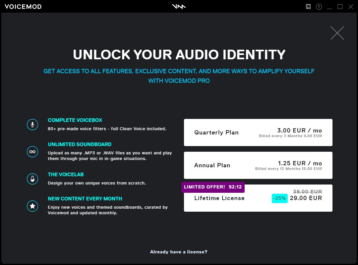Open the Discord icon in title bar

(x=308, y=7)
